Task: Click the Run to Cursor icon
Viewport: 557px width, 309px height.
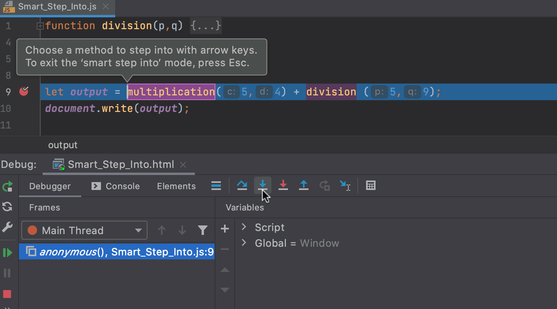Action: (x=345, y=185)
